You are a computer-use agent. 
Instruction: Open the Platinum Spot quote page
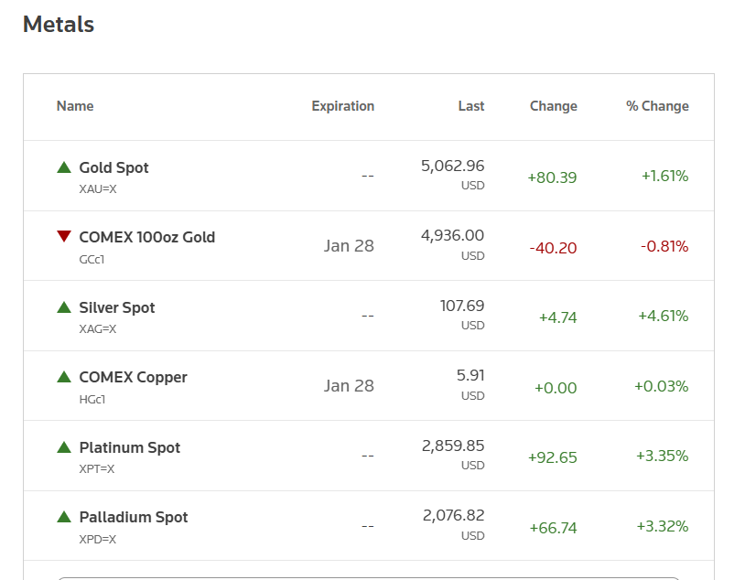[129, 447]
